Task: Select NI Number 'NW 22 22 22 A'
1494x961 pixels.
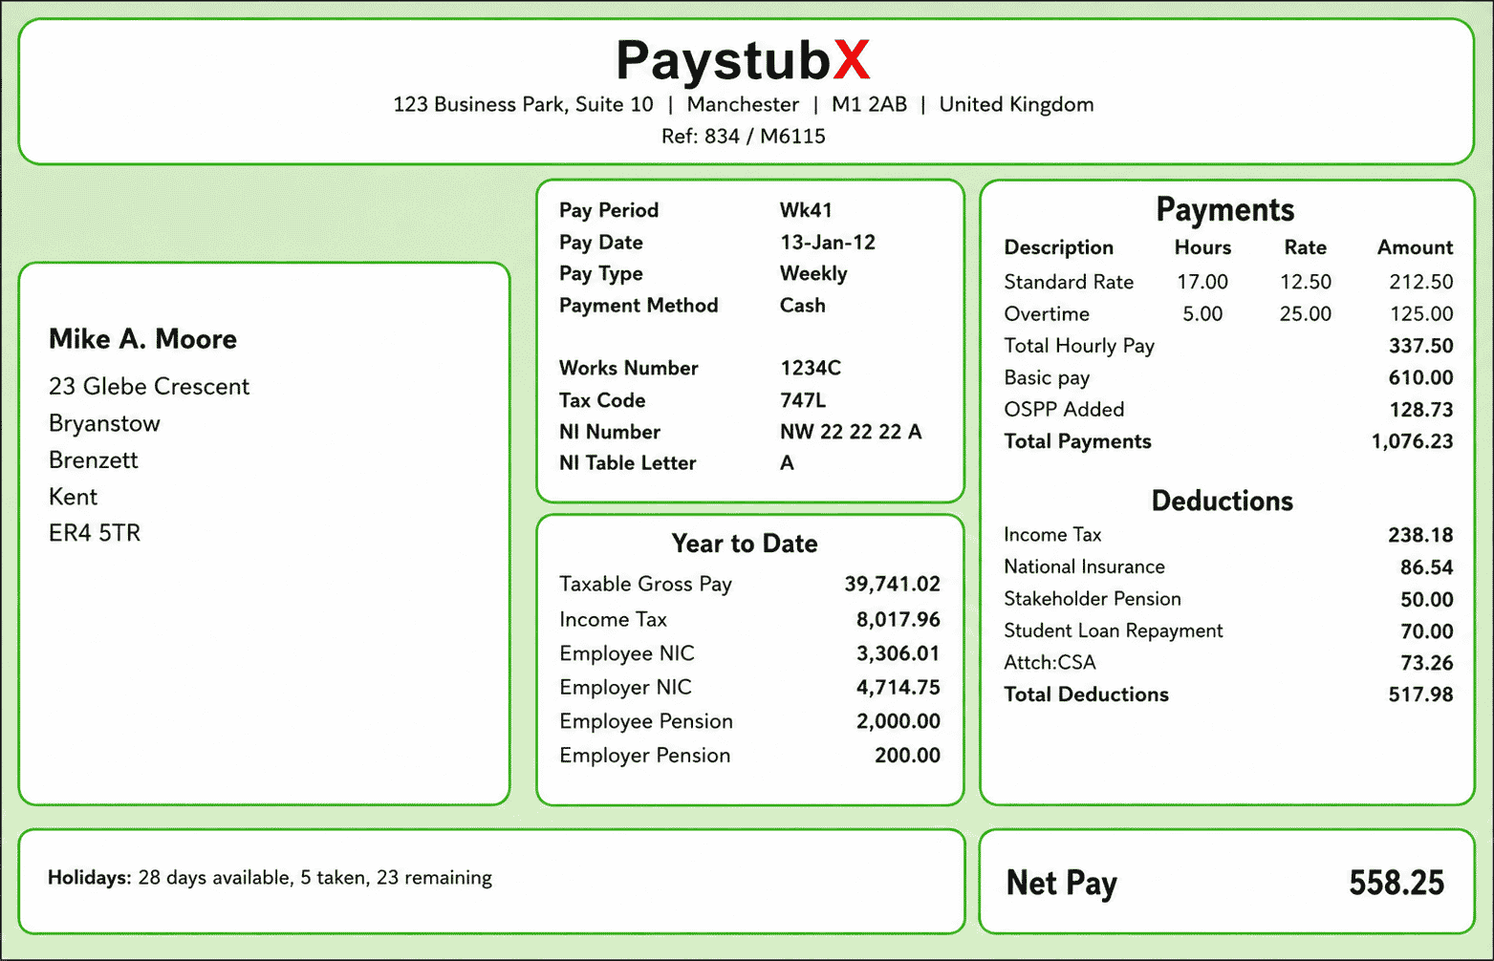Action: tap(851, 432)
